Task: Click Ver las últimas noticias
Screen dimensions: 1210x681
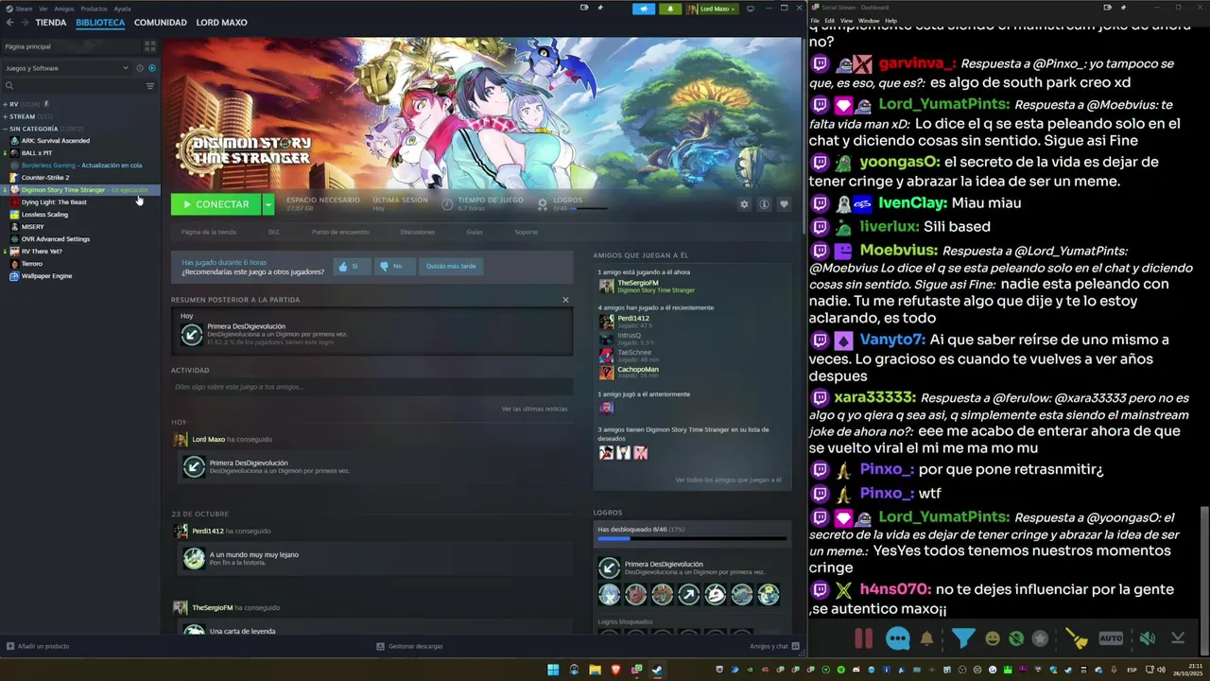Action: (534, 409)
